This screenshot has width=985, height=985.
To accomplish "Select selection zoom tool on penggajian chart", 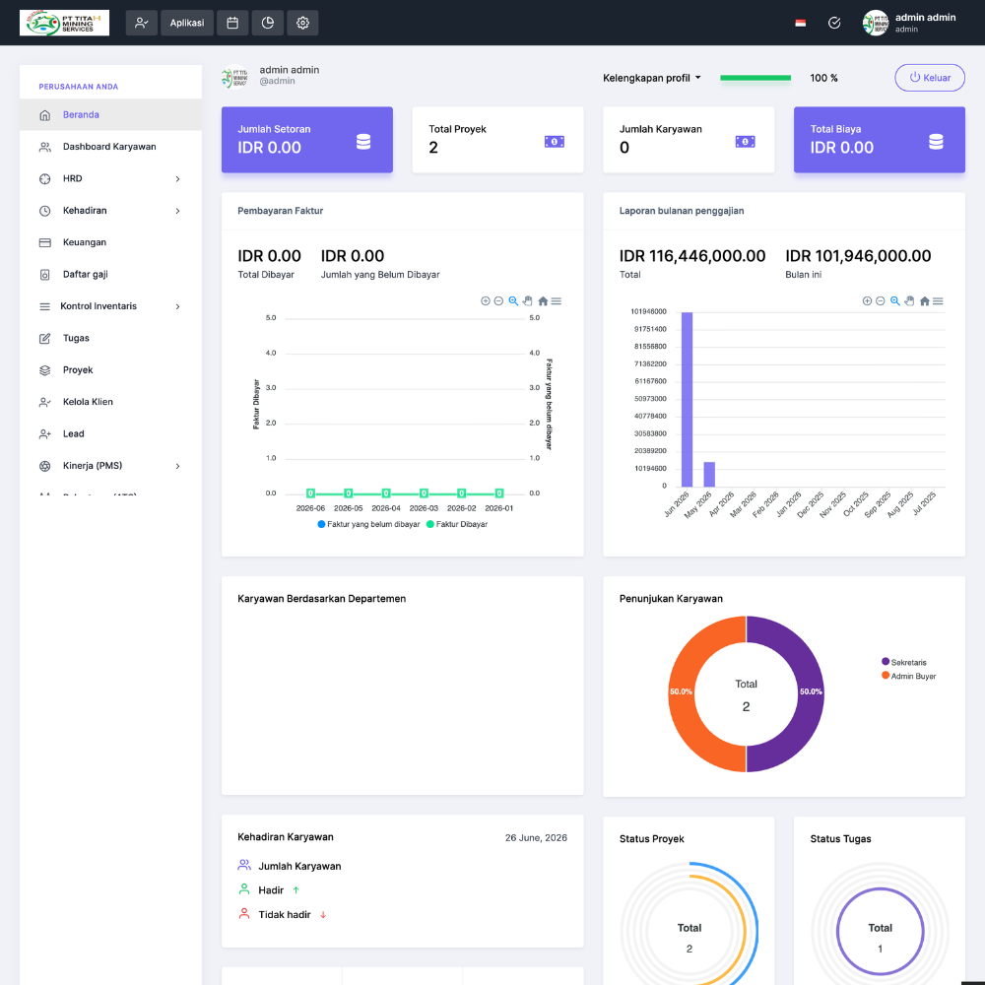I will pyautogui.click(x=895, y=300).
